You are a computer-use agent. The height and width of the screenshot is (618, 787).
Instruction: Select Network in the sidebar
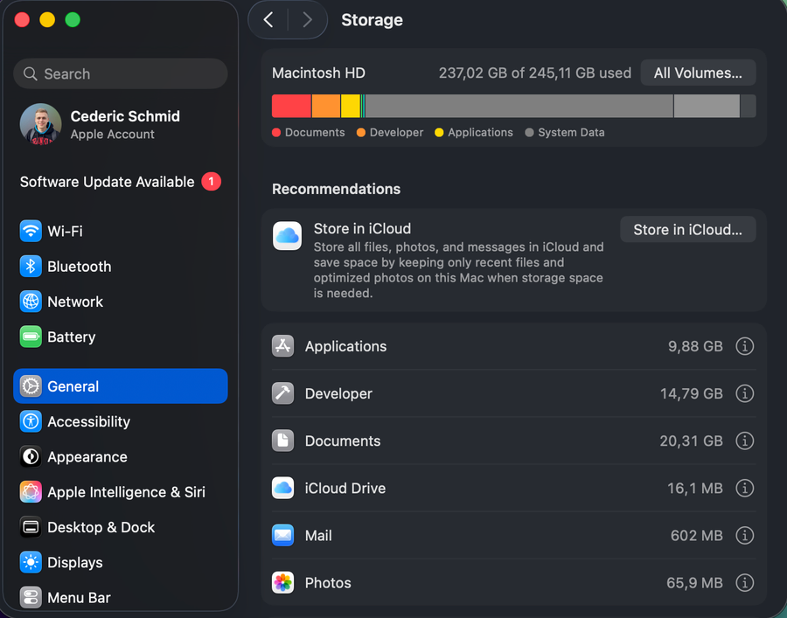pos(121,302)
